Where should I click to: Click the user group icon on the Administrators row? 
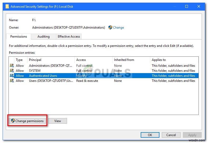[12, 65]
